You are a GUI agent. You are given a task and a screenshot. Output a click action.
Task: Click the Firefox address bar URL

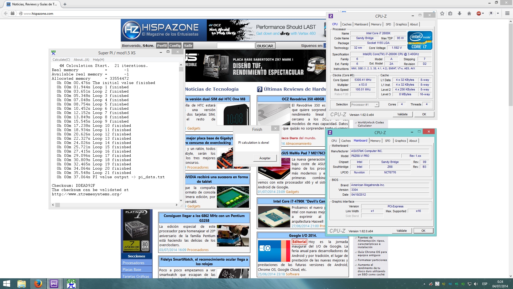click(38, 14)
